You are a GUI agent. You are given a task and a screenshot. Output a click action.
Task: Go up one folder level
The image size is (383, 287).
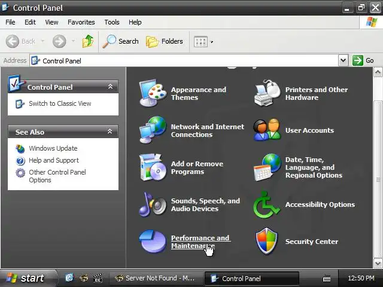pyautogui.click(x=88, y=41)
